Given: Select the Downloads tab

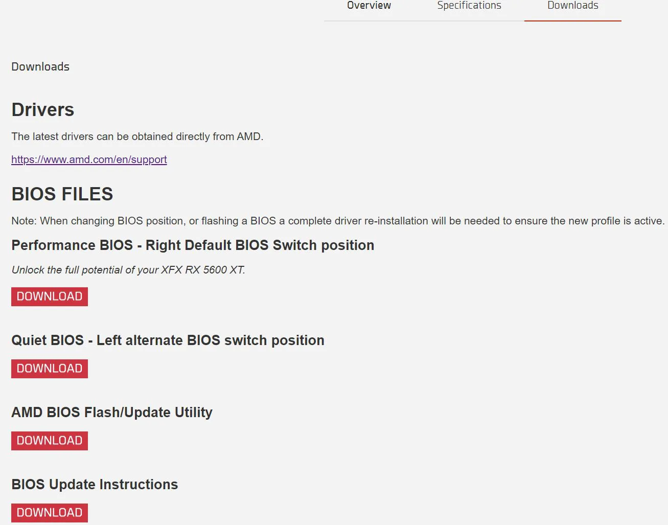Looking at the screenshot, I should point(572,6).
